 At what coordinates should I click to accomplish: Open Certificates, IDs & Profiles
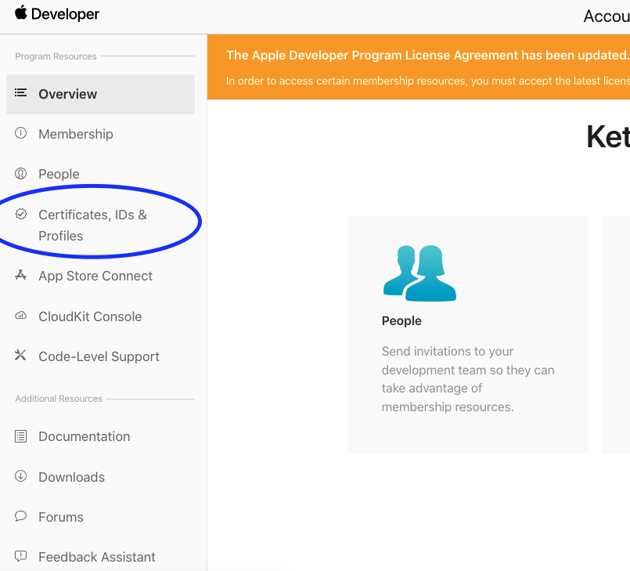[x=93, y=225]
